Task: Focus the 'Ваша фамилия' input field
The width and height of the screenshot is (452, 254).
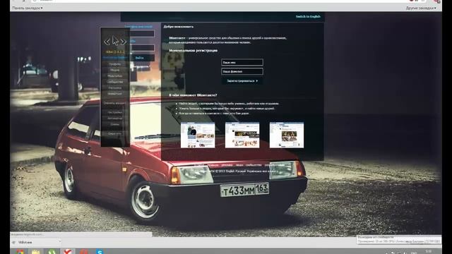Action: click(x=242, y=71)
